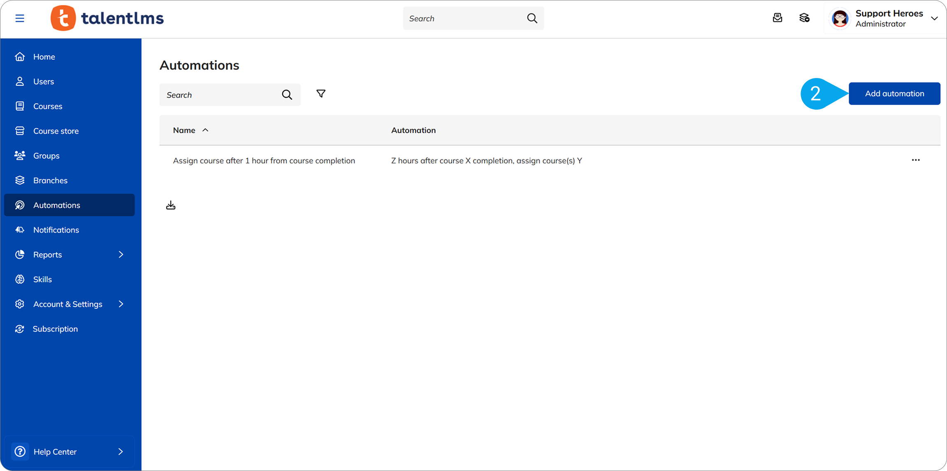Click the Automations search magnifier icon

click(x=287, y=95)
